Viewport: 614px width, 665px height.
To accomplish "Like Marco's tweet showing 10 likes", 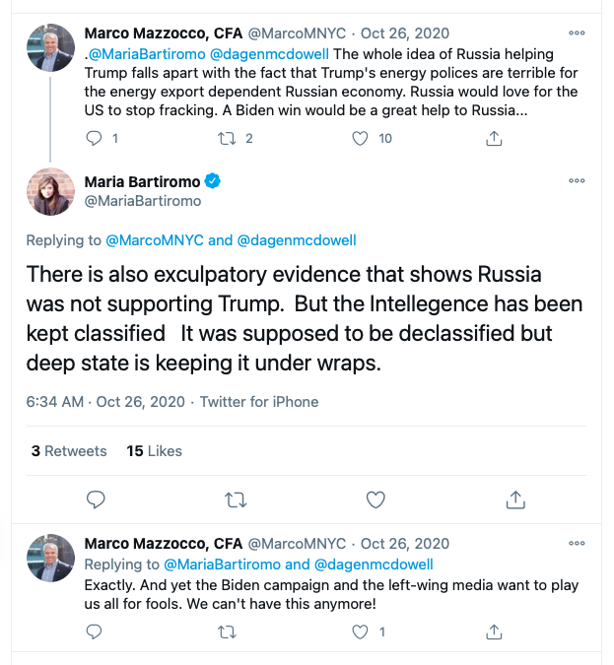I will (x=361, y=139).
